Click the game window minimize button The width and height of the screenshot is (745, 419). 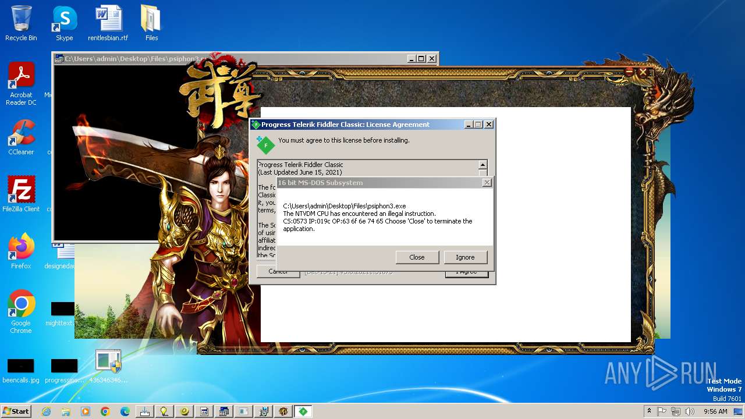point(629,71)
